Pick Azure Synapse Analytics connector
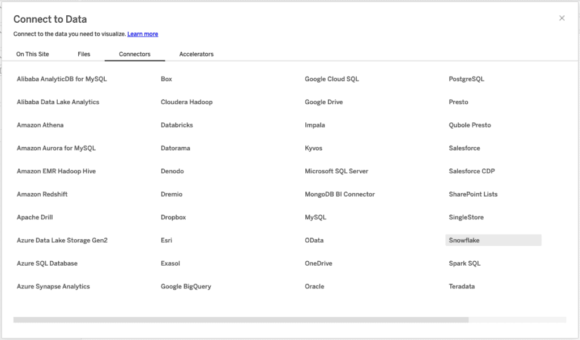The width and height of the screenshot is (580, 340). click(x=53, y=287)
